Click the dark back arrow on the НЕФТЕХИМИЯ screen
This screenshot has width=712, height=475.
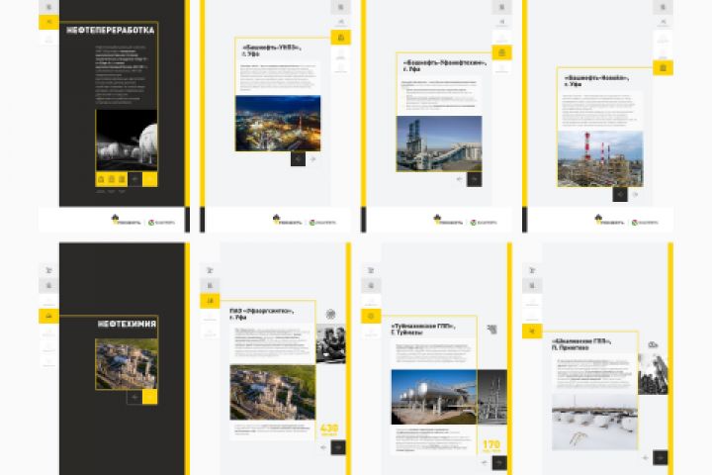(x=134, y=397)
